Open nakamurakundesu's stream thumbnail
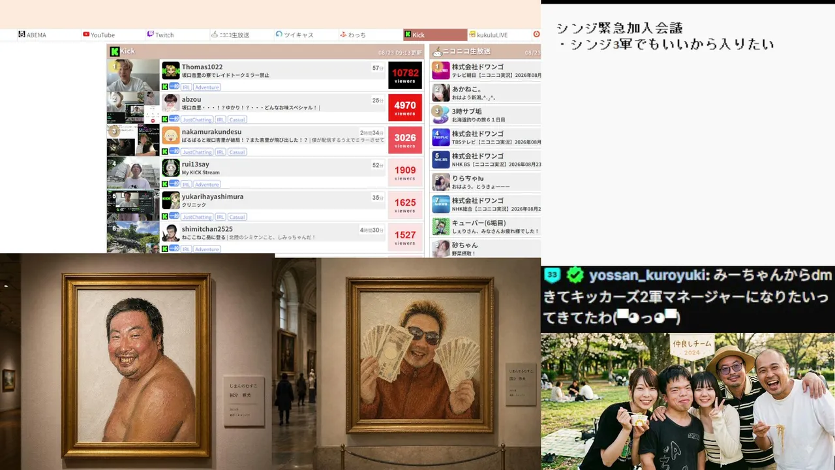This screenshot has width=835, height=470. click(133, 140)
